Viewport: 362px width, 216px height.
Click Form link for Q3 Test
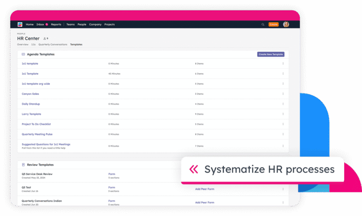(112, 187)
